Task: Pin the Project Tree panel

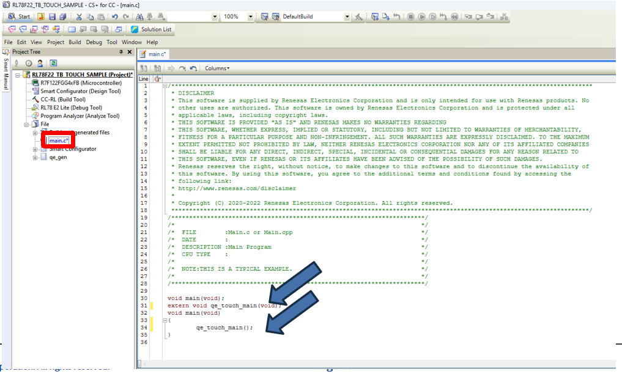Action: tap(121, 52)
